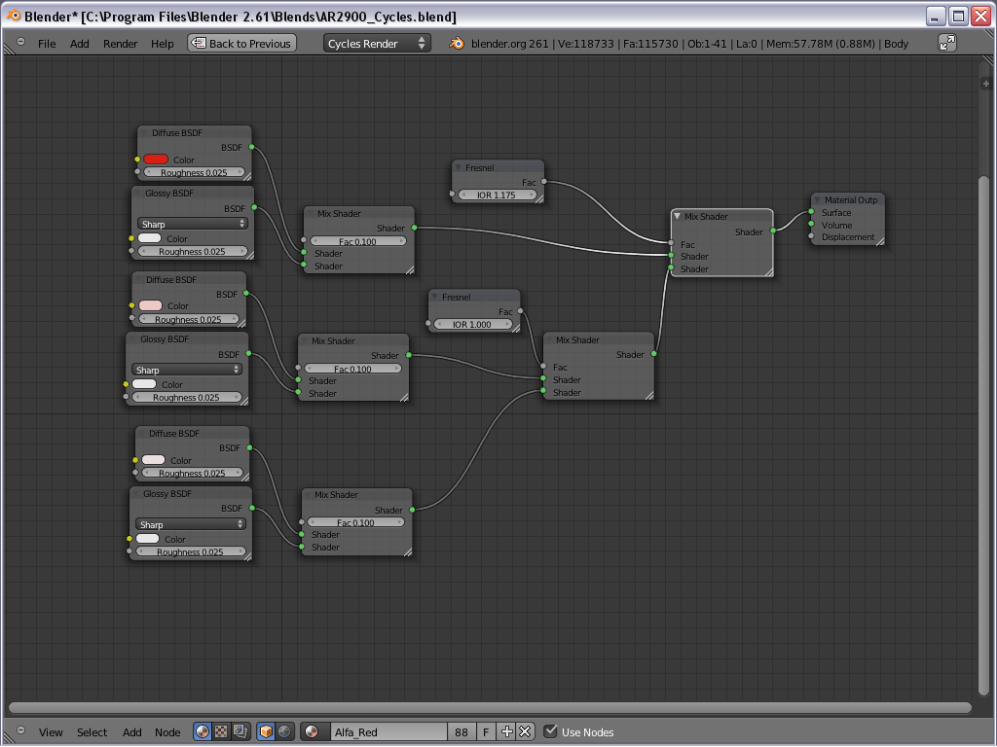Click the plus icon to add new material
Image resolution: width=997 pixels, height=747 pixels.
pyautogui.click(x=506, y=731)
